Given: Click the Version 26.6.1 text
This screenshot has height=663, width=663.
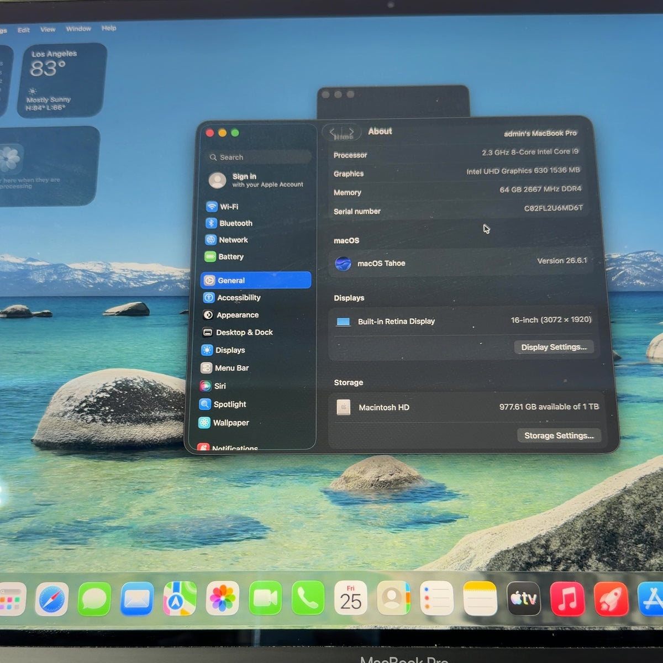Looking at the screenshot, I should point(562,261).
